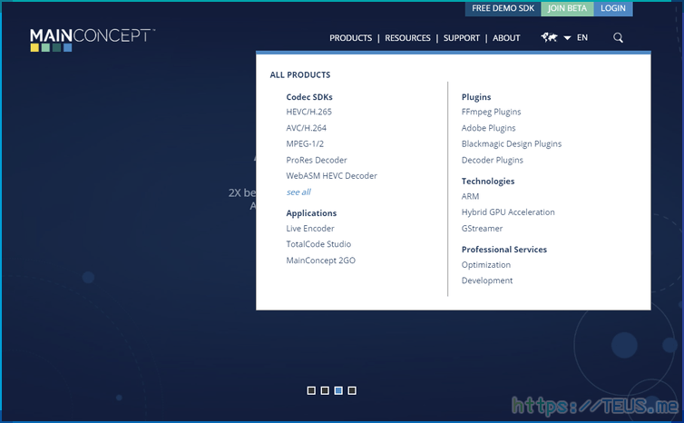684x423 pixels.
Task: Click the LOGIN button
Action: pyautogui.click(x=613, y=8)
